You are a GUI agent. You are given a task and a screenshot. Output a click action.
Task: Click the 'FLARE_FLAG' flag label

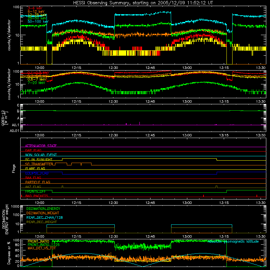point(35,168)
